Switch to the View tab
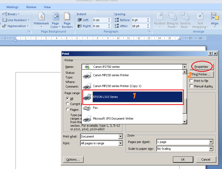This screenshot has width=222, height=169. pos(47,7)
